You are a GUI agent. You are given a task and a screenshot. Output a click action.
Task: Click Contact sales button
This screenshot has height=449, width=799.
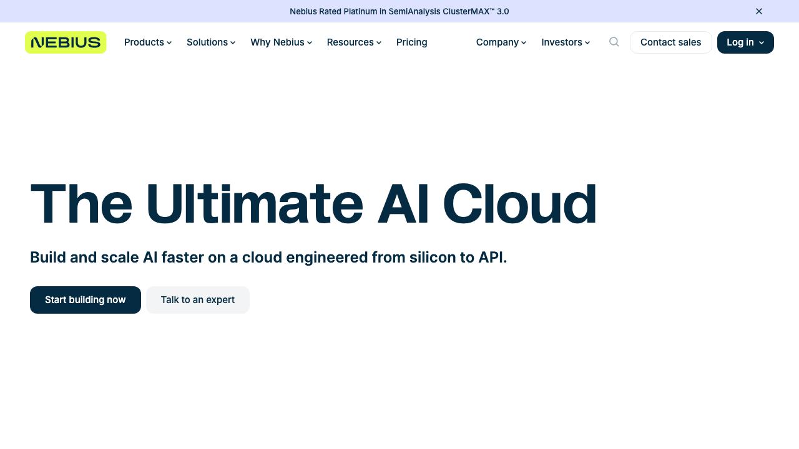click(x=671, y=42)
